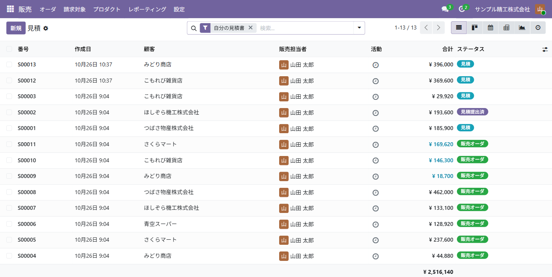Open the activities clock icon in top bar
The height and width of the screenshot is (277, 552).
pos(462,9)
